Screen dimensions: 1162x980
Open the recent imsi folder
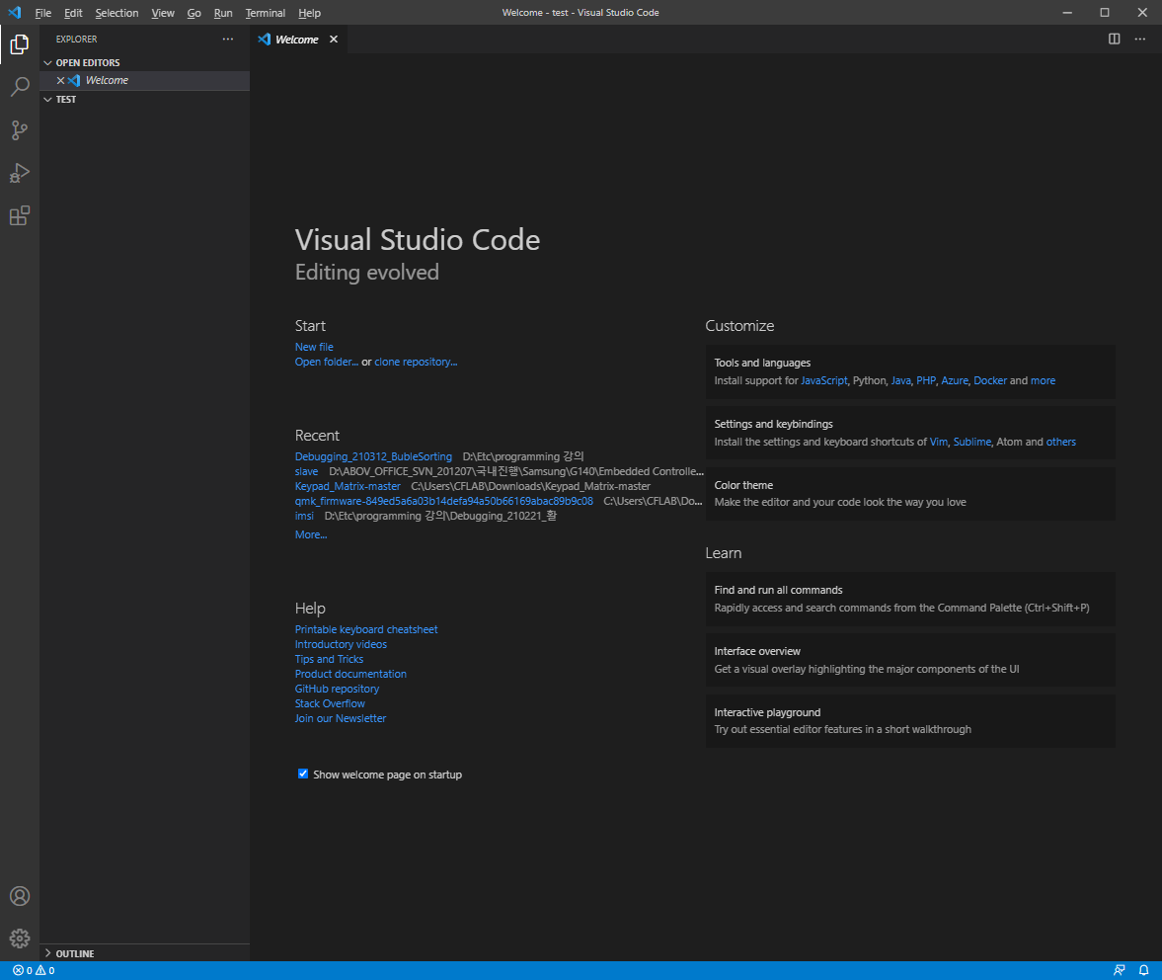[304, 516]
